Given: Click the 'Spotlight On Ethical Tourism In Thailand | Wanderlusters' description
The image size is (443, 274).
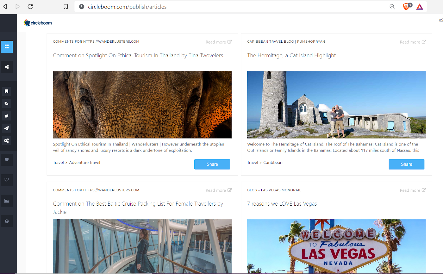Looking at the screenshot, I should pos(138,147).
